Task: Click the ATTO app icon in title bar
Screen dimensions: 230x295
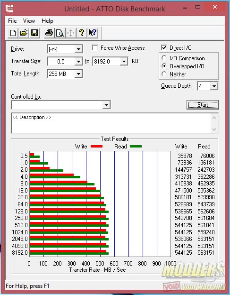Action: click(x=9, y=9)
